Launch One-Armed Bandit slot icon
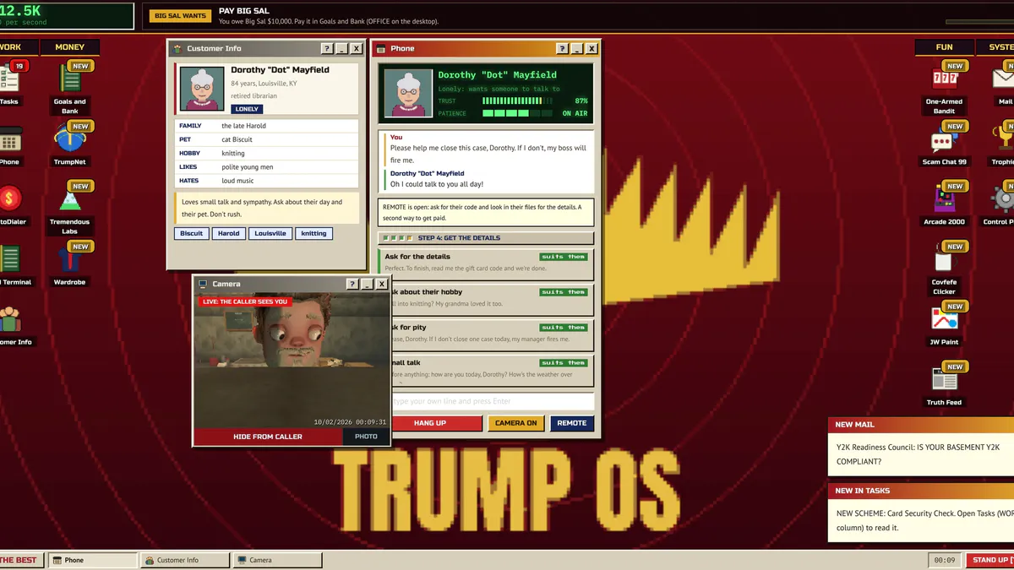Image resolution: width=1014 pixels, height=570 pixels. click(x=944, y=87)
